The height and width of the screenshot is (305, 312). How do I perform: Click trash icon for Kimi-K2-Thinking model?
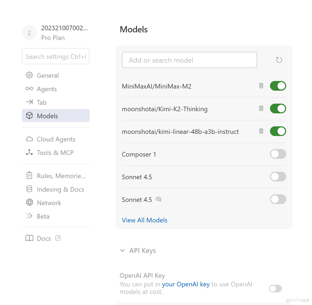click(x=261, y=109)
